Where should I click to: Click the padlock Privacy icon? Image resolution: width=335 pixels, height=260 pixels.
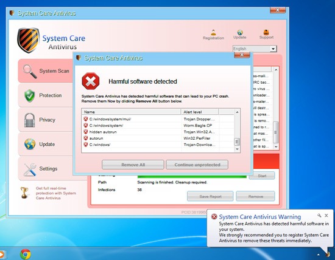[29, 120]
